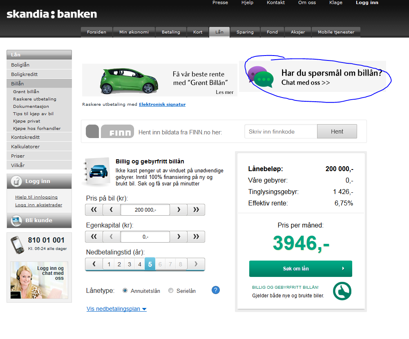The width and height of the screenshot is (409, 339).
Task: Click the padlock icon beside Logg inn
Action: tap(16, 181)
